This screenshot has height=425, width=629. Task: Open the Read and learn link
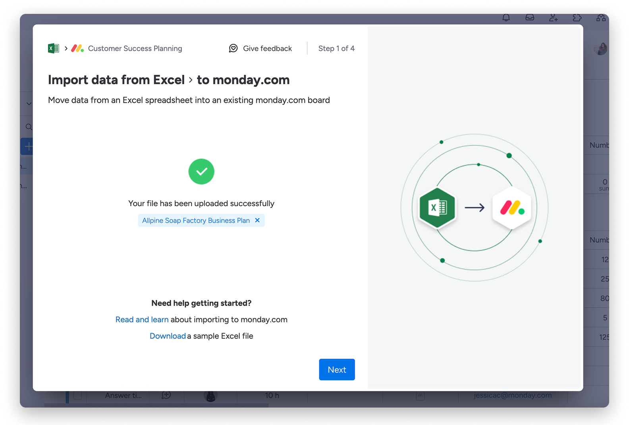(x=142, y=320)
